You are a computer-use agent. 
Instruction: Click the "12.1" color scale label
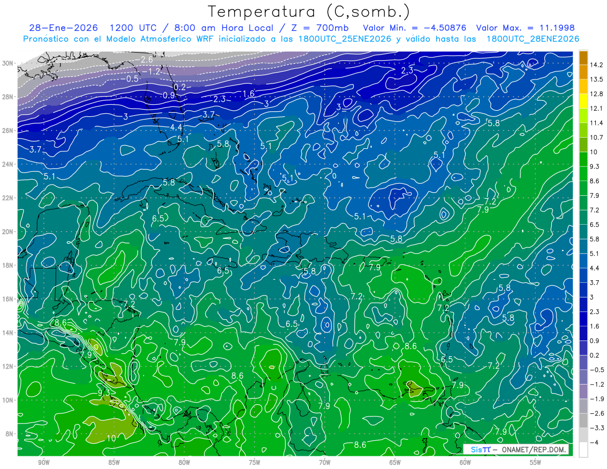pos(596,109)
